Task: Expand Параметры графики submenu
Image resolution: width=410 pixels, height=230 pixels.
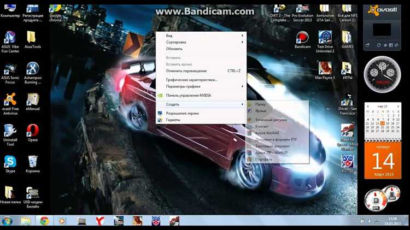Action: [x=201, y=86]
